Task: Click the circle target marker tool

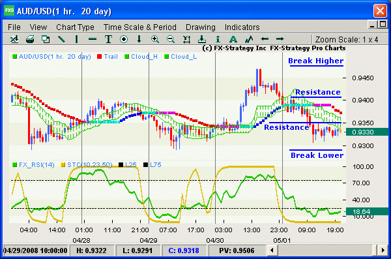Action: click(x=124, y=39)
